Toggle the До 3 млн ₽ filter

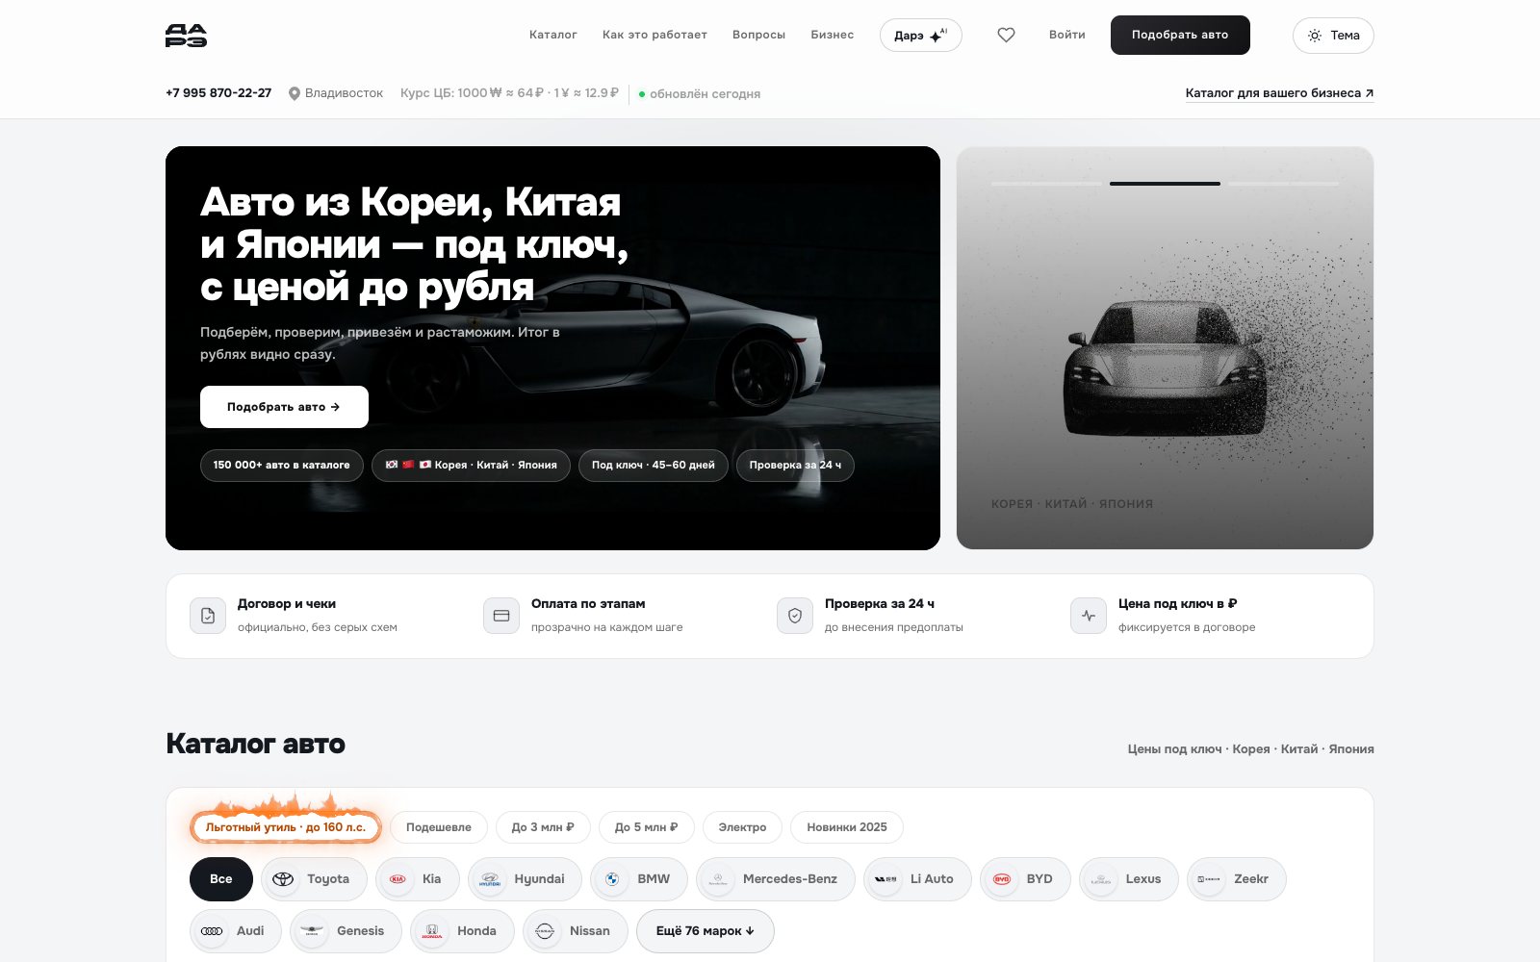pyautogui.click(x=543, y=827)
